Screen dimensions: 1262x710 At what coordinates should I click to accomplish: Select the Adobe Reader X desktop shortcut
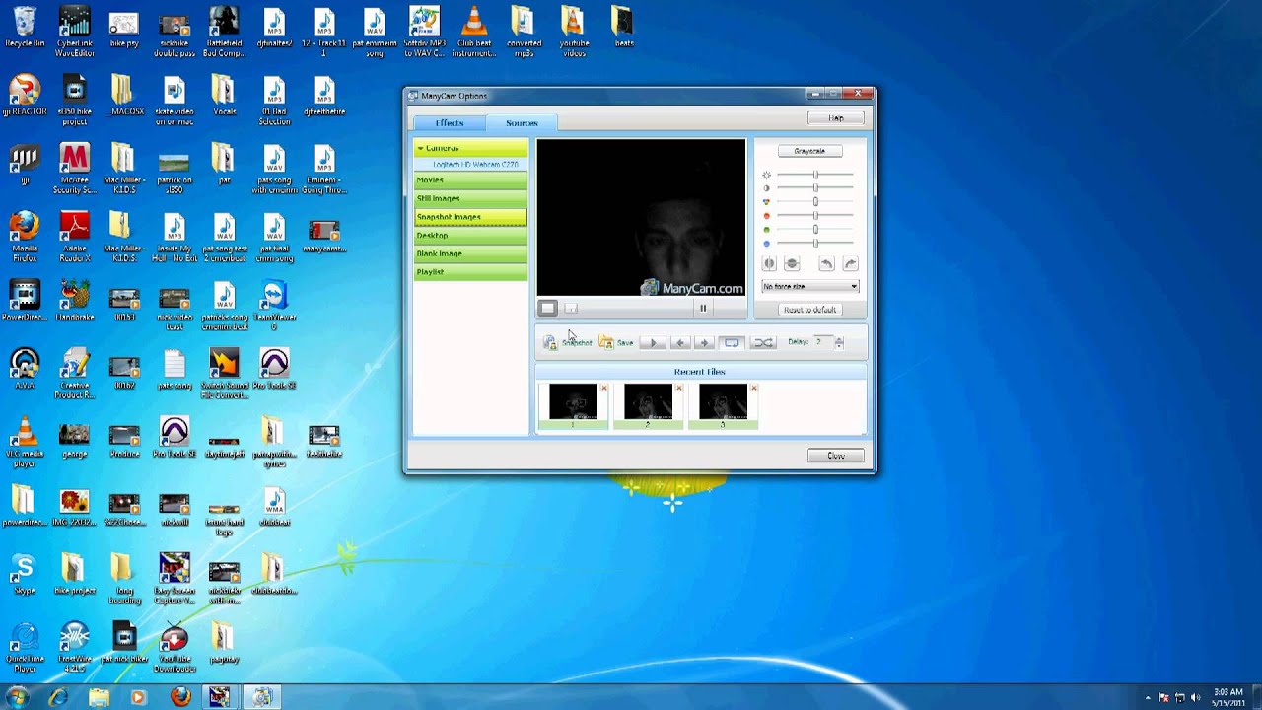(x=75, y=237)
